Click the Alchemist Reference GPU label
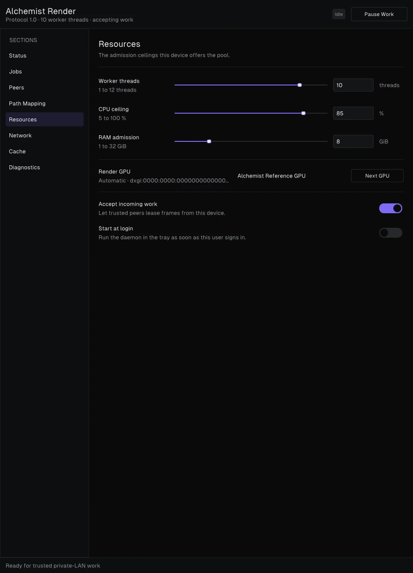This screenshot has height=573, width=413. coord(271,176)
